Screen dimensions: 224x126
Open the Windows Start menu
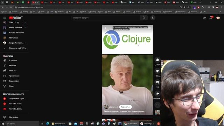pos(3,124)
